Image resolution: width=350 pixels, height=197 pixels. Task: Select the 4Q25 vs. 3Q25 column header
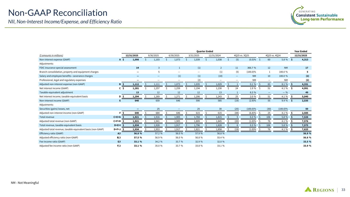[241, 55]
